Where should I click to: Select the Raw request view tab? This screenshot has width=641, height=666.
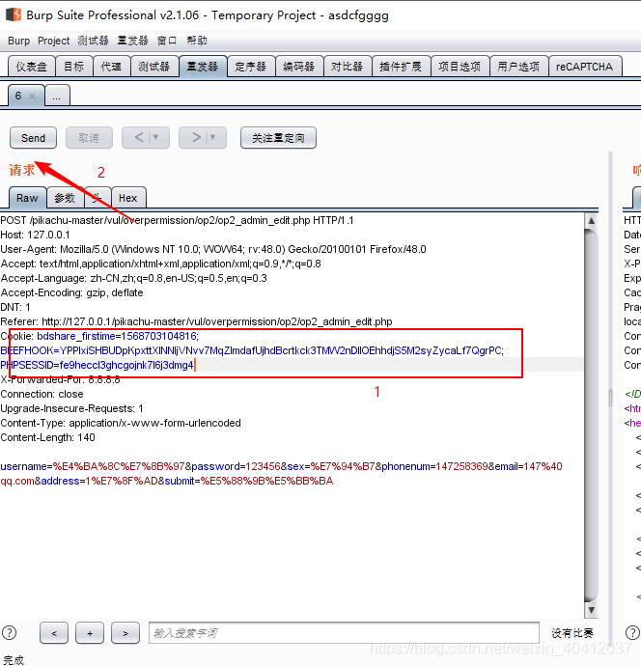tap(27, 198)
